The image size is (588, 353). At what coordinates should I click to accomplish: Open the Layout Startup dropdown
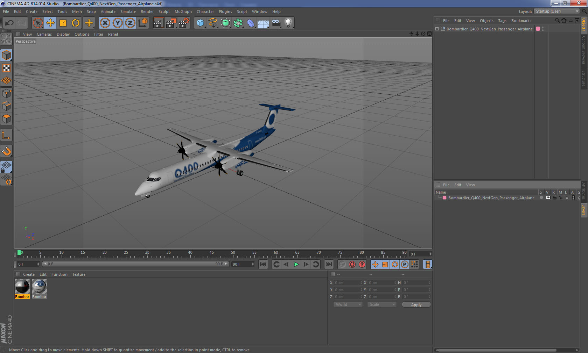coord(557,12)
